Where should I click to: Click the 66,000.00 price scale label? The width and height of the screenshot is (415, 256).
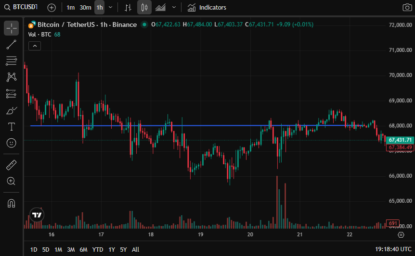pos(401,175)
